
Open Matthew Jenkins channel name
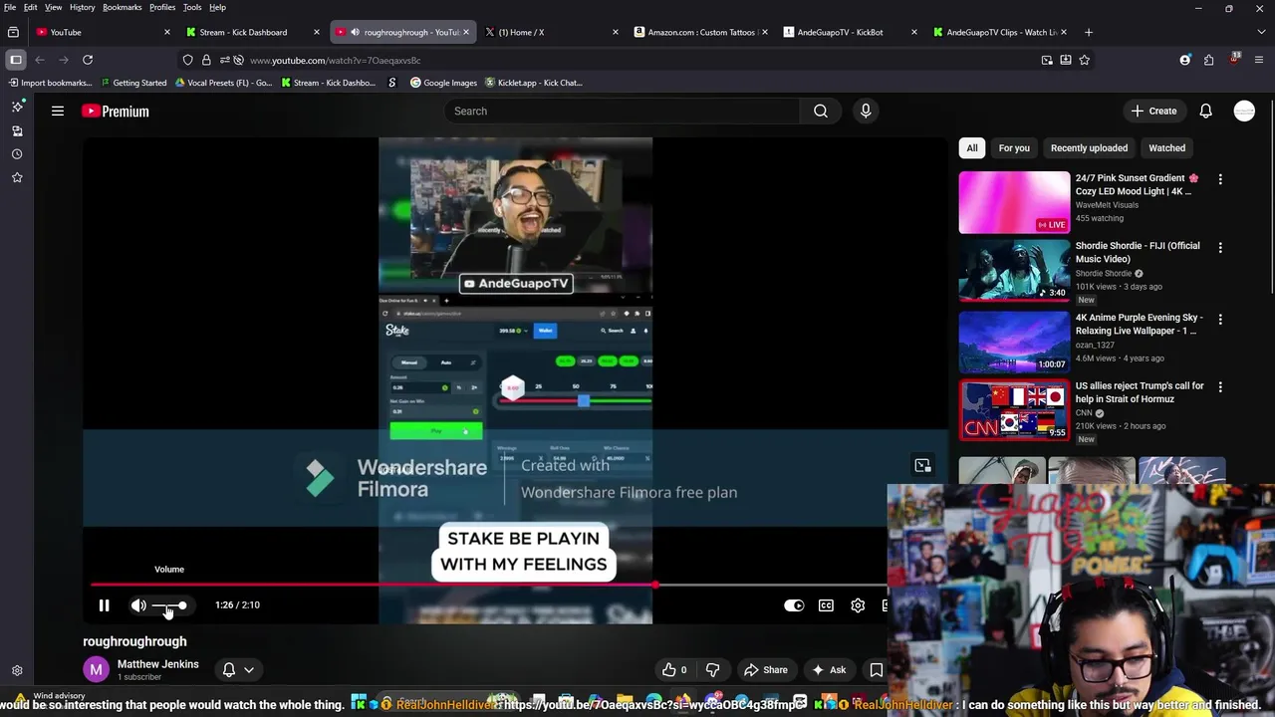[157, 664]
